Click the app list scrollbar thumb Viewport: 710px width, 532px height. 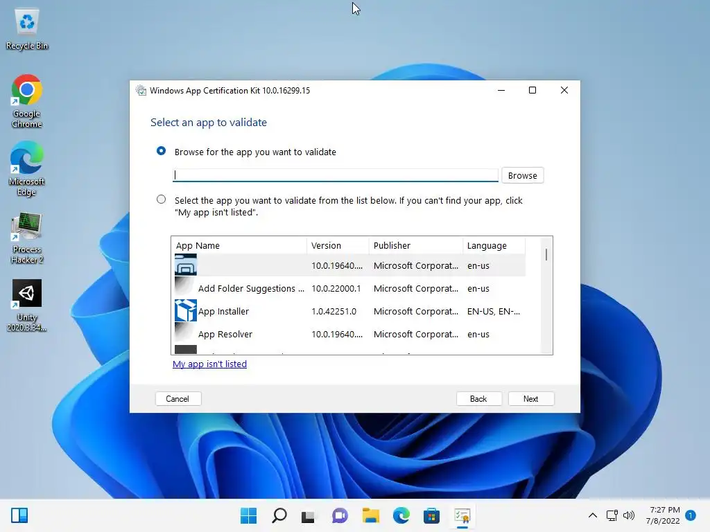click(546, 255)
